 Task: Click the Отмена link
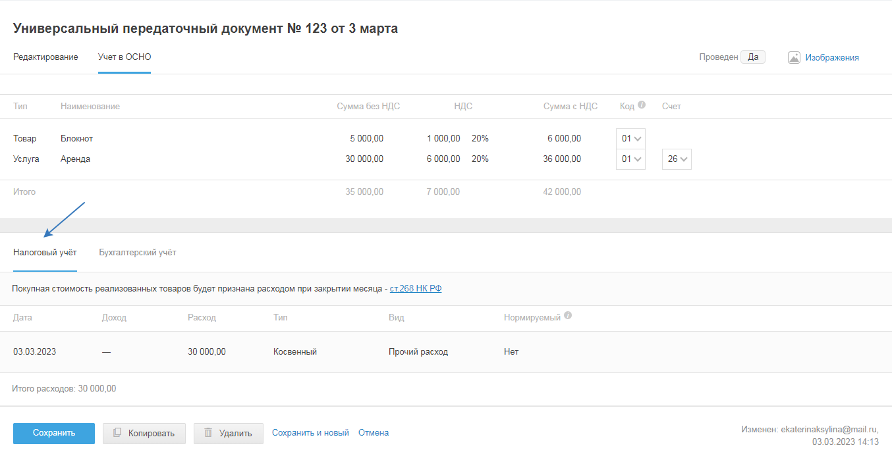coord(374,433)
